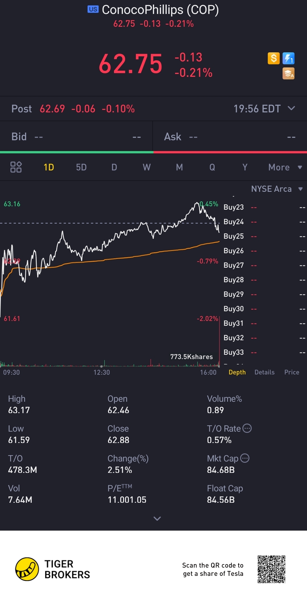Switch to the yearly Y chart

pos(245,167)
